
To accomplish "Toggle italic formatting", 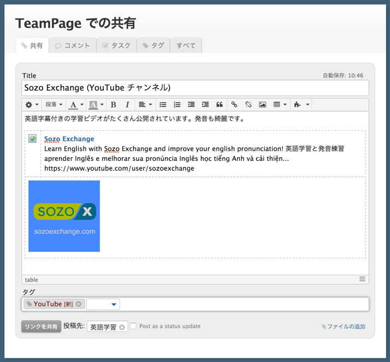I will coord(128,105).
